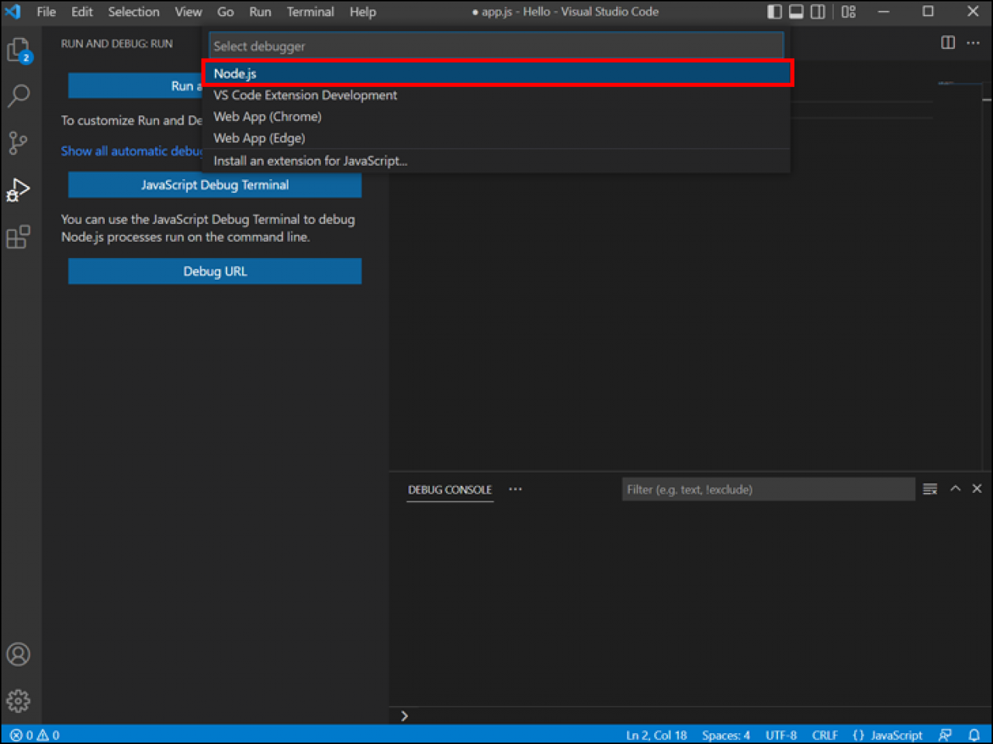993x744 pixels.
Task: Open the Manage settings gear
Action: click(x=18, y=701)
